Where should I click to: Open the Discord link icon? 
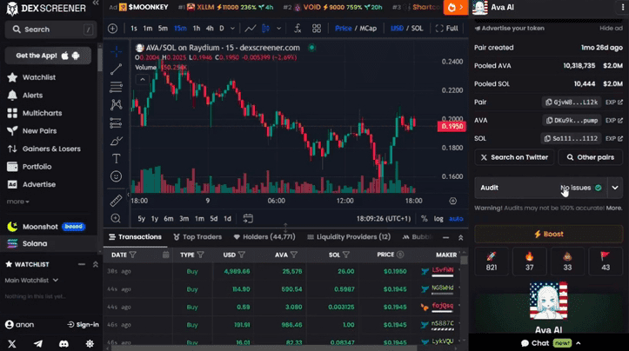[x=64, y=344]
